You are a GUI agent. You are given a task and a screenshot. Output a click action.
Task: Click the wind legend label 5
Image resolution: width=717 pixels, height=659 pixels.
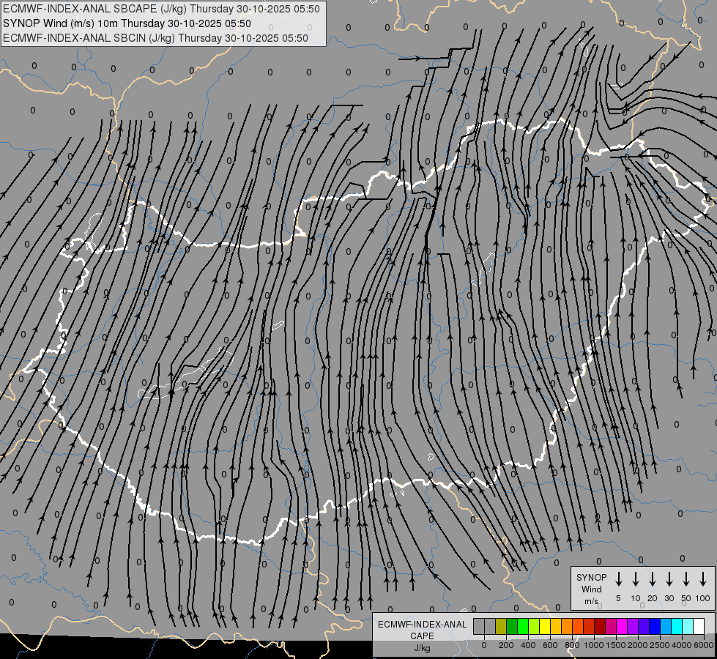618,598
